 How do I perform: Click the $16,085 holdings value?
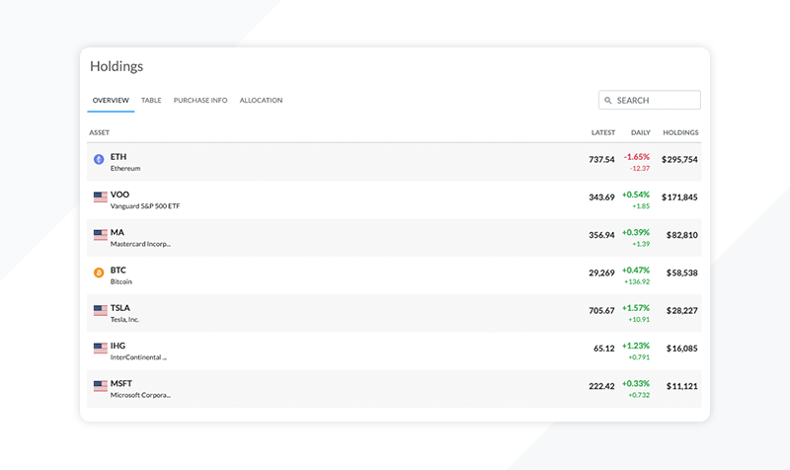pos(682,349)
